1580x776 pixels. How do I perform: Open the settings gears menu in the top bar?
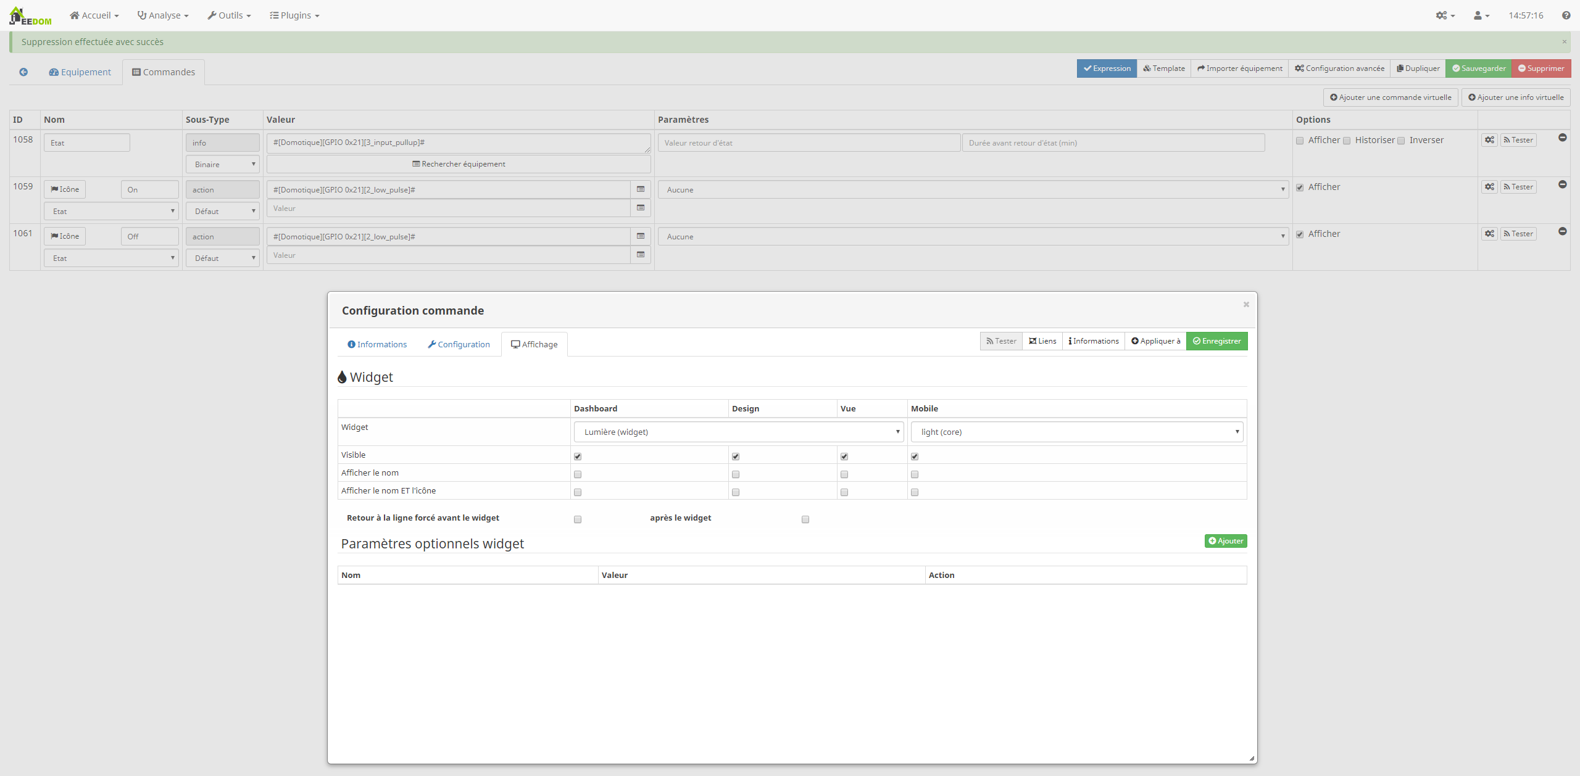coord(1445,15)
